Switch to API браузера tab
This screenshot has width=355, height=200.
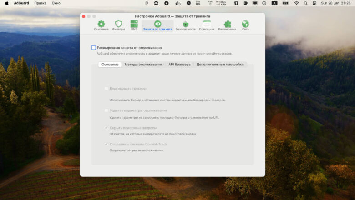click(179, 65)
